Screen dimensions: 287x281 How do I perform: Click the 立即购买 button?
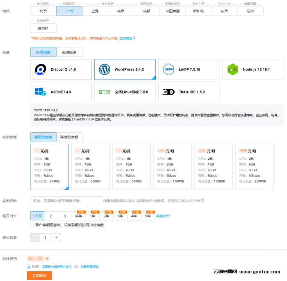tap(39, 276)
